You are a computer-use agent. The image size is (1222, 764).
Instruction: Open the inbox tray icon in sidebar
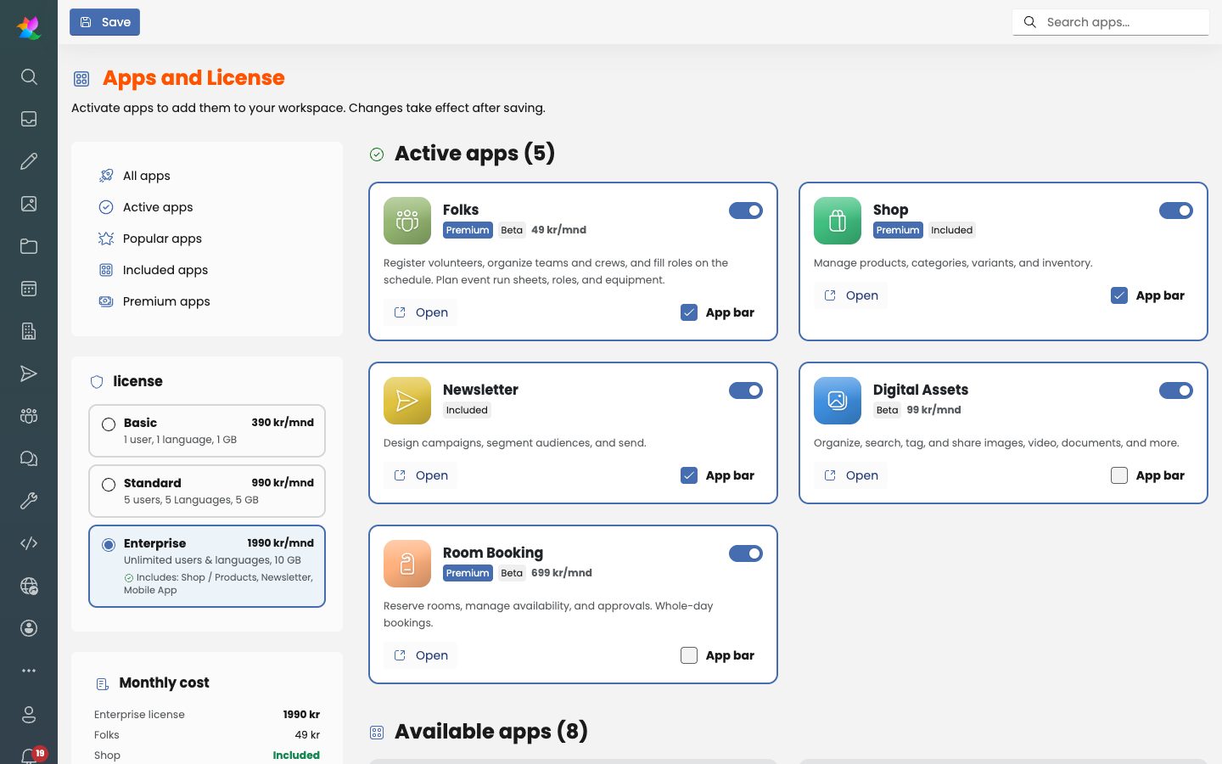pyautogui.click(x=29, y=119)
